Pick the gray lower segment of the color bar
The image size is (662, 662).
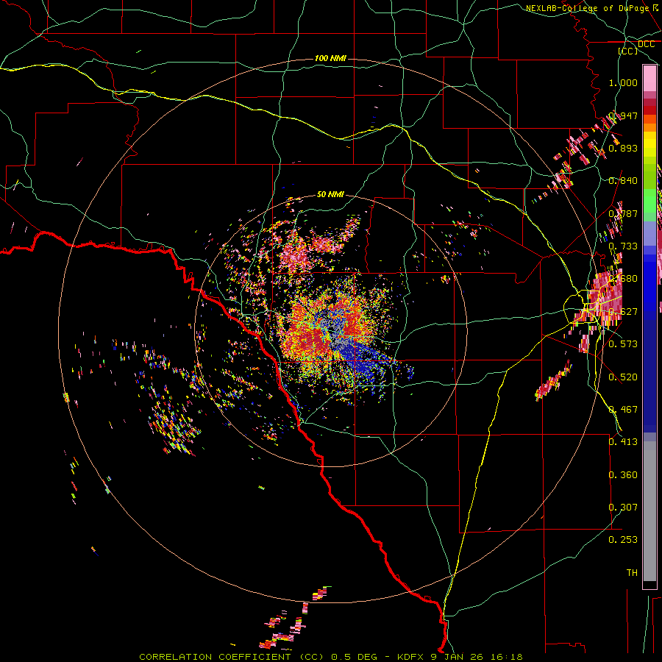[x=649, y=511]
